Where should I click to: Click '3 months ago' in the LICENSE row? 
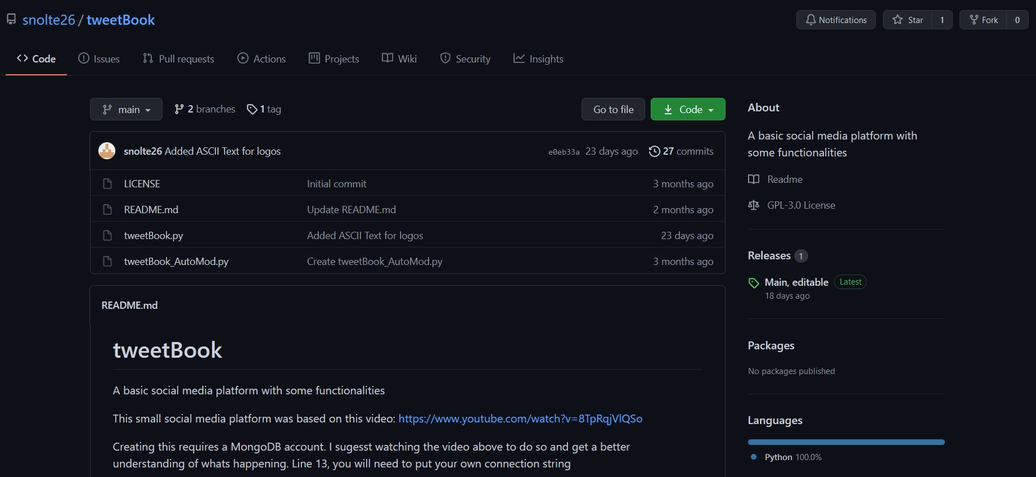(x=683, y=184)
